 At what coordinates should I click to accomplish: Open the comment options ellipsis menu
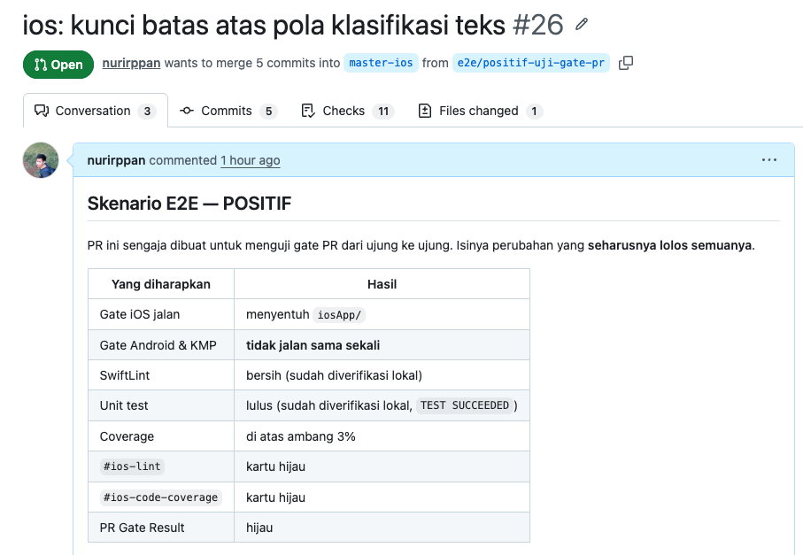pos(768,160)
